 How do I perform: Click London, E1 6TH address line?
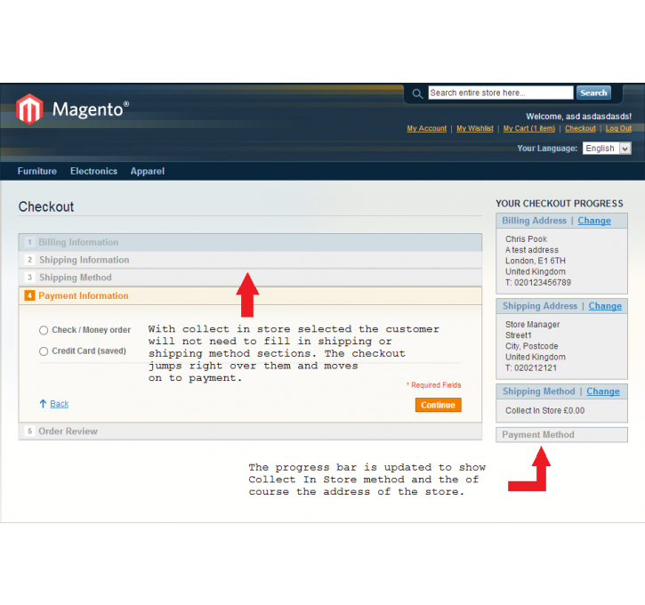coord(536,261)
